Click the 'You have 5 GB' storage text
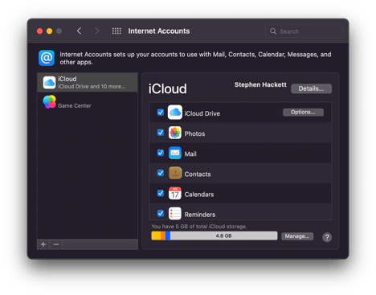The width and height of the screenshot is (376, 295). (199, 227)
